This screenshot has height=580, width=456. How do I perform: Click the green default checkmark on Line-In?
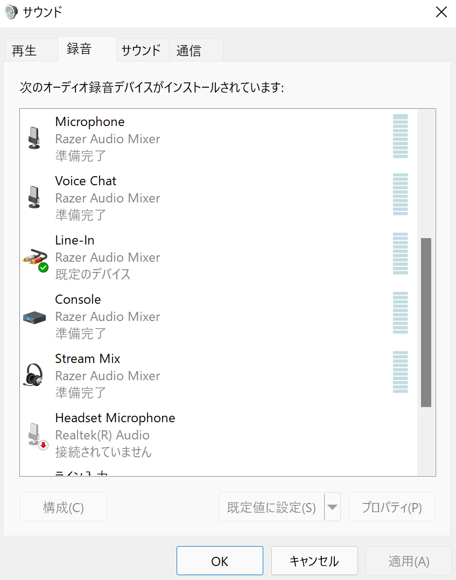[x=43, y=268]
